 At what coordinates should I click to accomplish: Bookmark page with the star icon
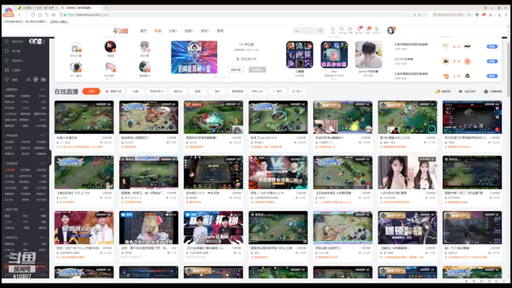[54, 15]
